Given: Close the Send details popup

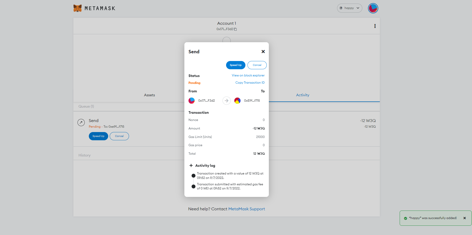Looking at the screenshot, I should click(263, 51).
